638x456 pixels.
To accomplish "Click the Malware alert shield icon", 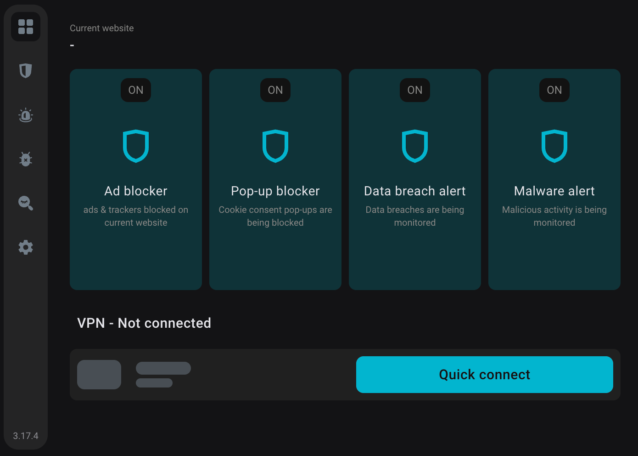I will 554,146.
